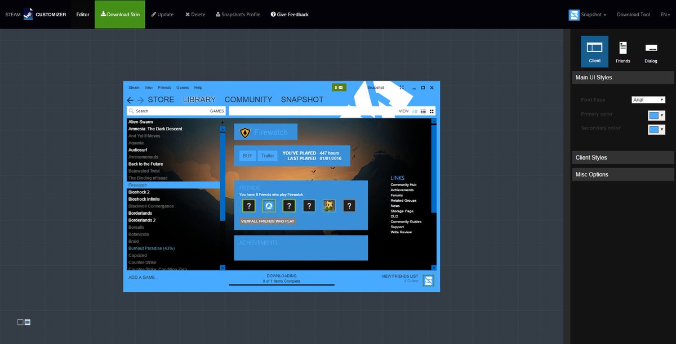Click the back arrow in preview
This screenshot has height=344, width=676.
coord(130,101)
